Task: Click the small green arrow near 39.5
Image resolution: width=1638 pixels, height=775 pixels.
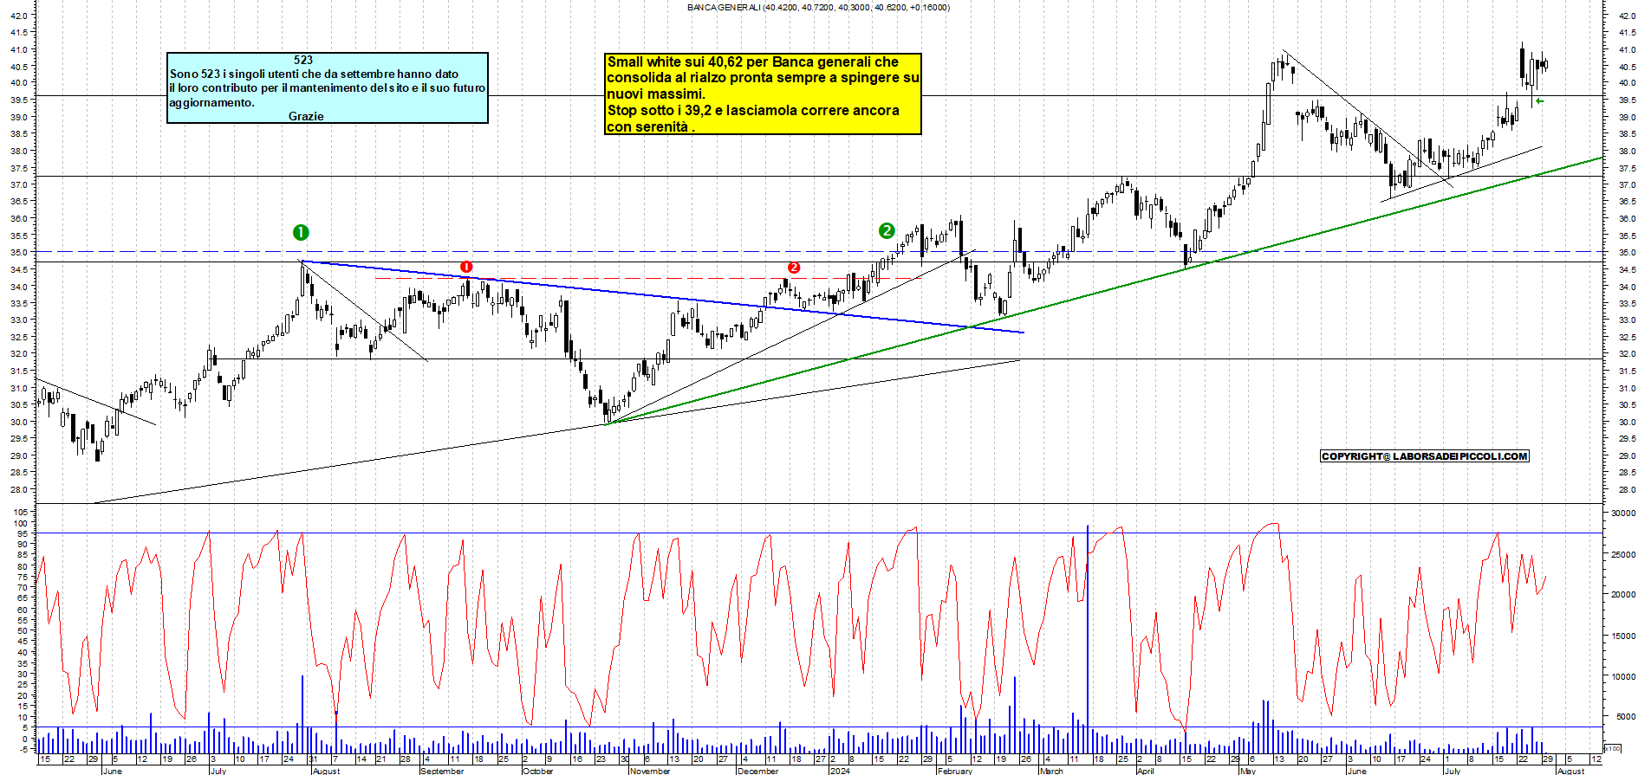Action: tap(1539, 101)
